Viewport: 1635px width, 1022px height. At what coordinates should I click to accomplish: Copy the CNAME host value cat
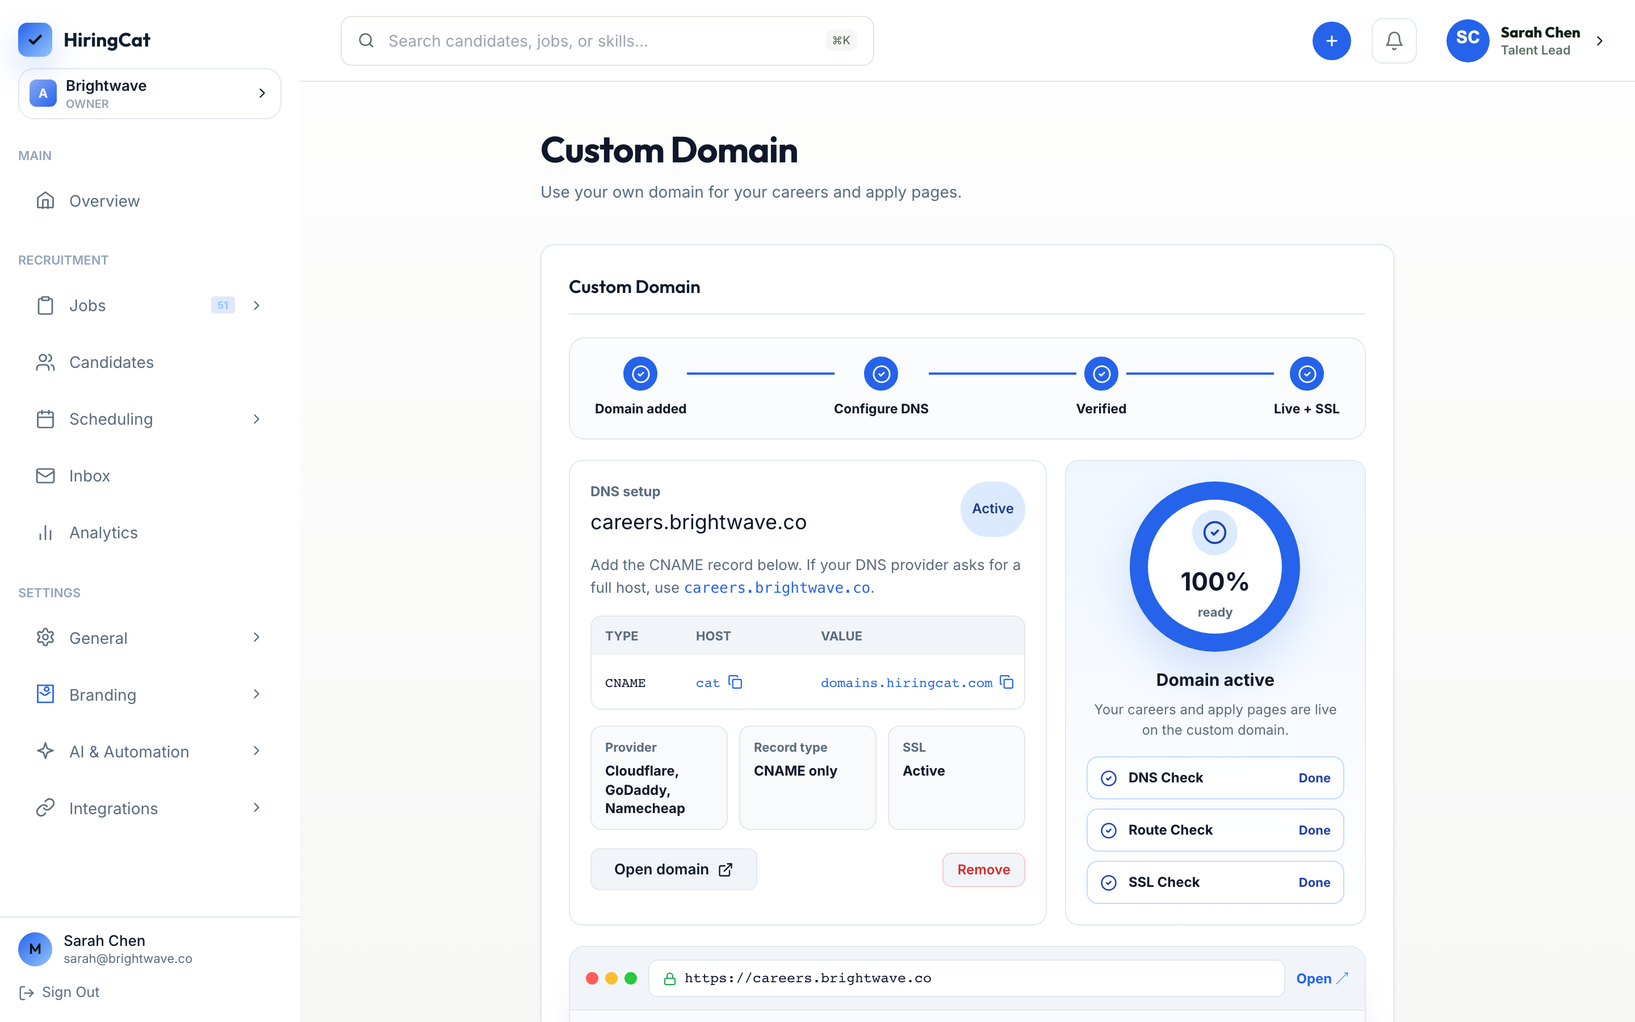[735, 682]
